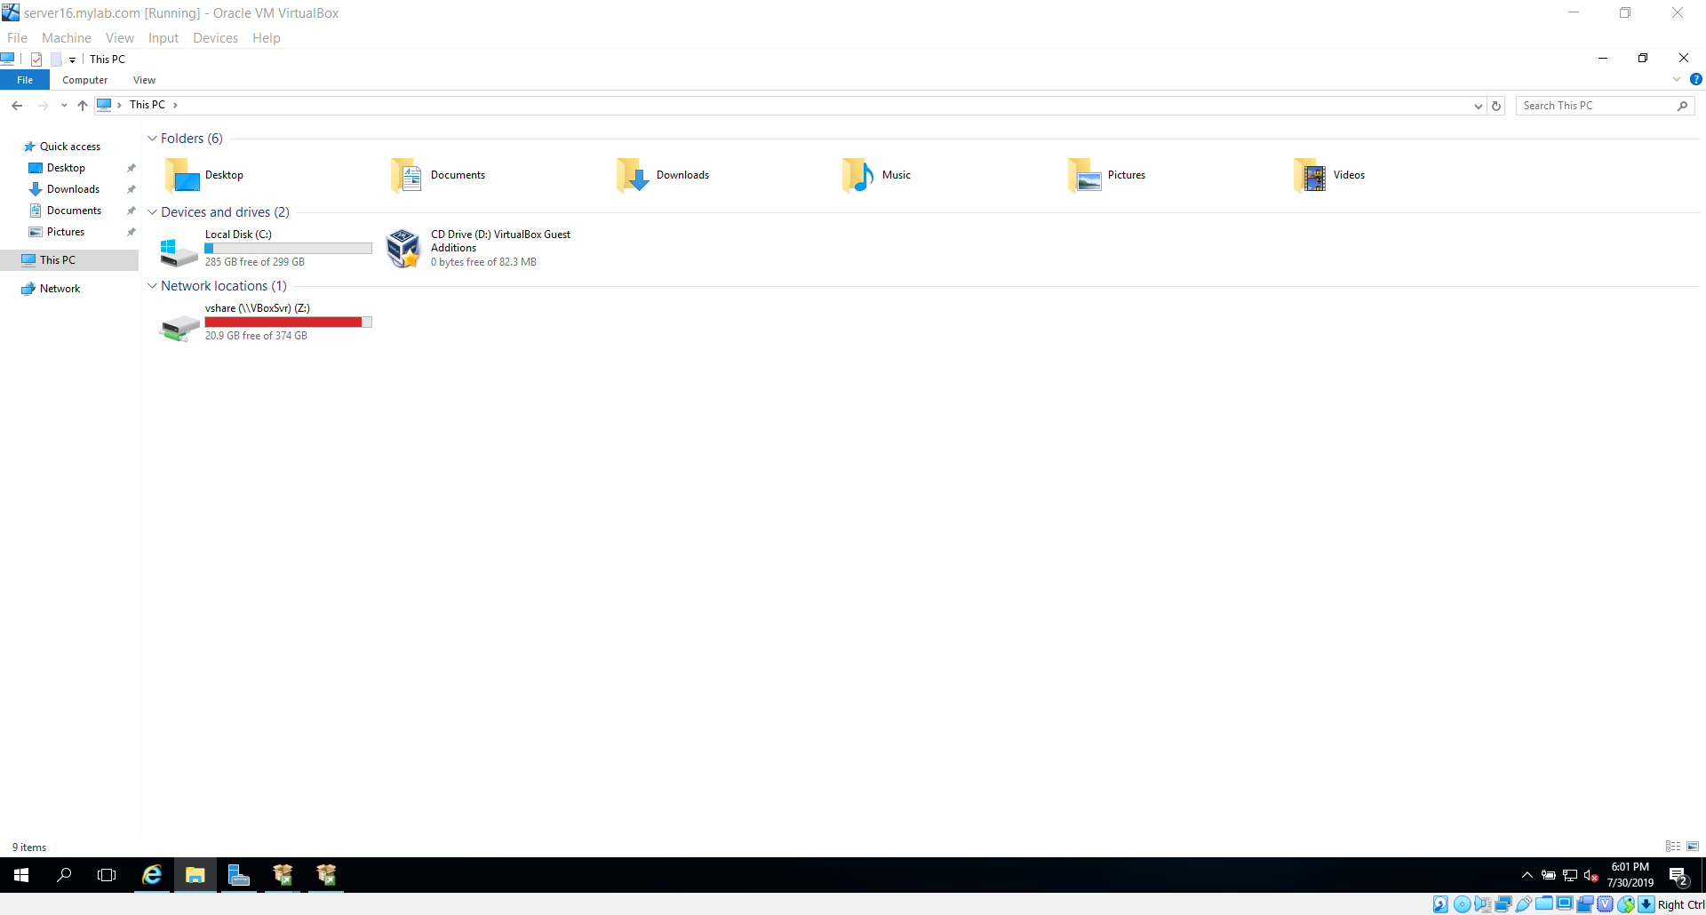Open the vshare network drive (Z:)
Viewport: 1706px width, 915px height.
(257, 308)
